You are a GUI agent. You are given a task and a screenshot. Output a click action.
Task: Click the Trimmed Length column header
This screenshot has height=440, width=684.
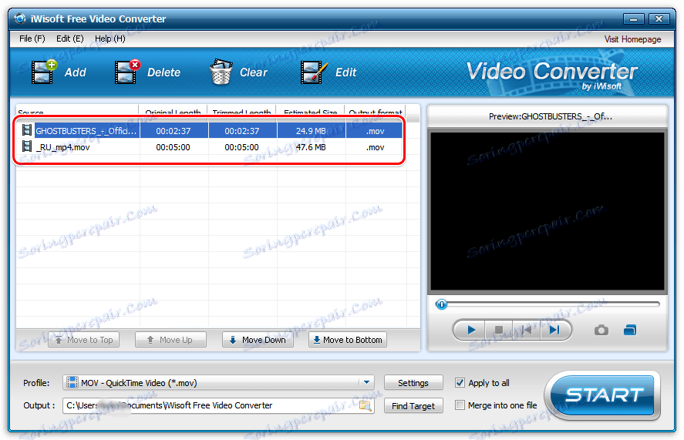(x=241, y=112)
